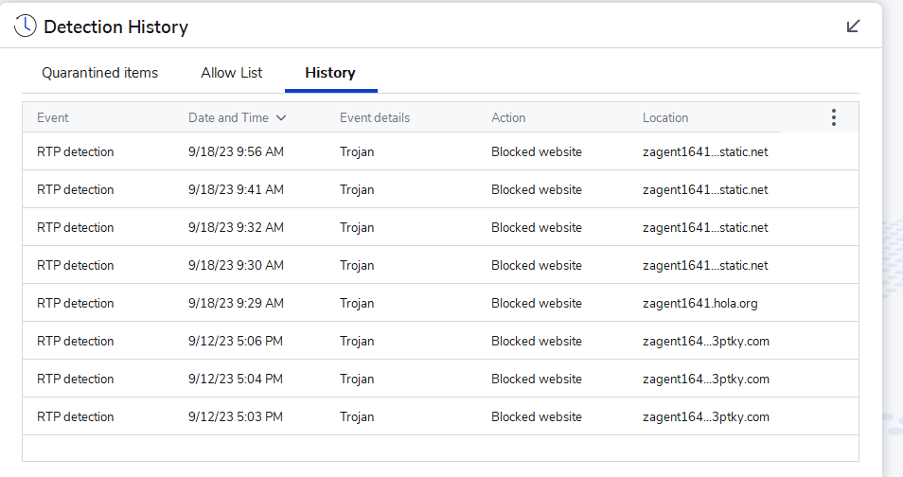903x477 pixels.
Task: Open the Allow List tab
Action: 232,73
